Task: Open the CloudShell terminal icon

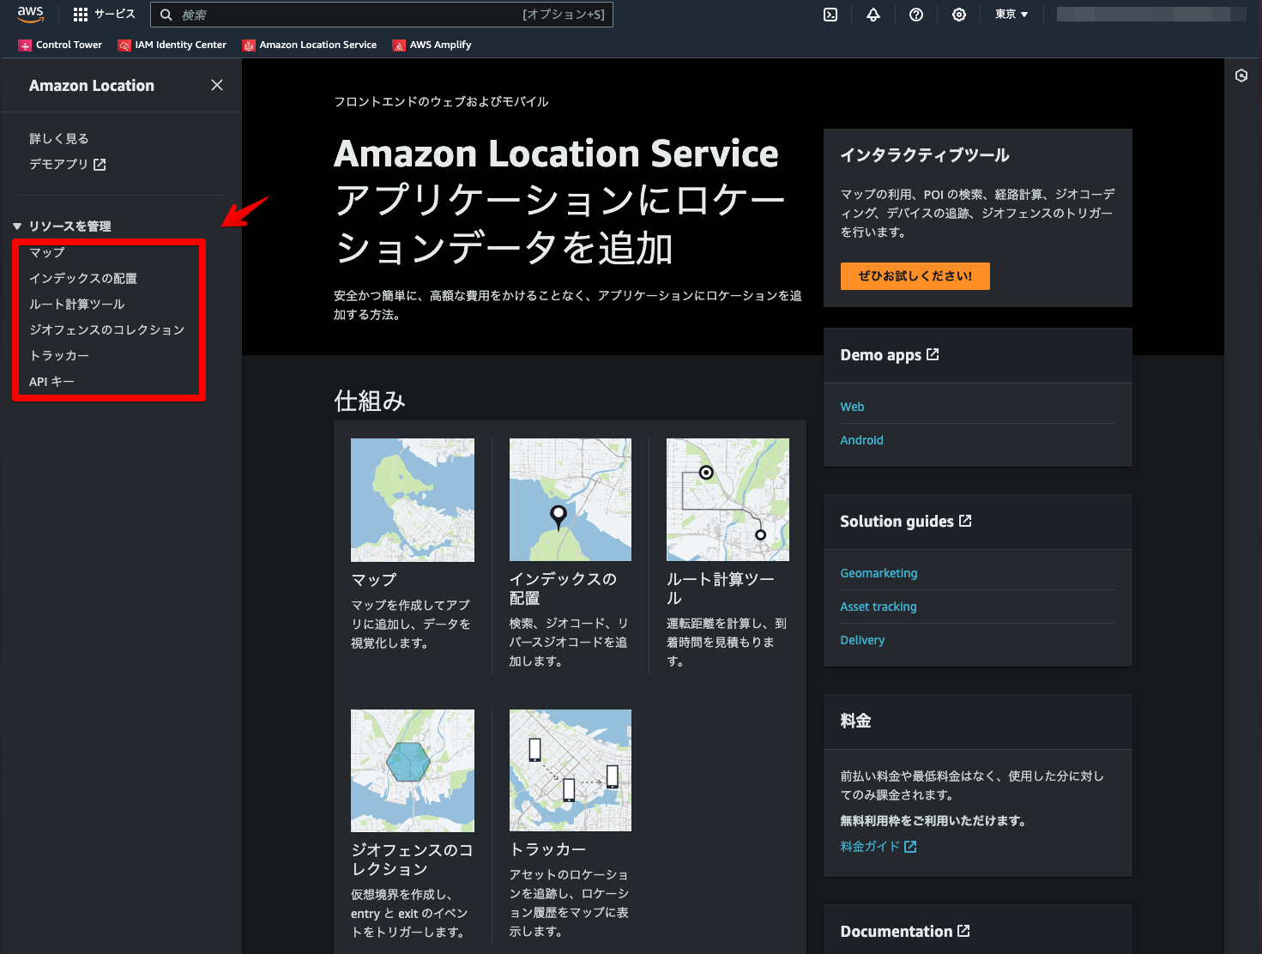Action: (830, 15)
